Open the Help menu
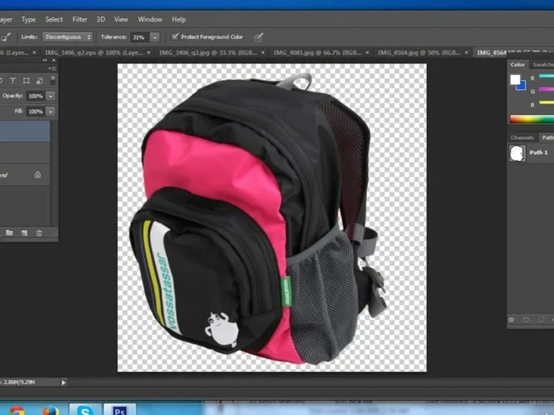This screenshot has height=415, width=554. pyautogui.click(x=179, y=19)
